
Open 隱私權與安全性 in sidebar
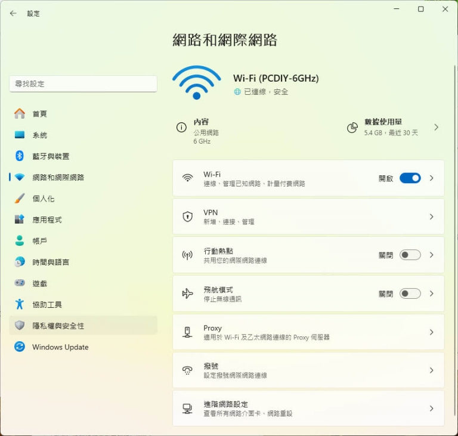click(83, 325)
